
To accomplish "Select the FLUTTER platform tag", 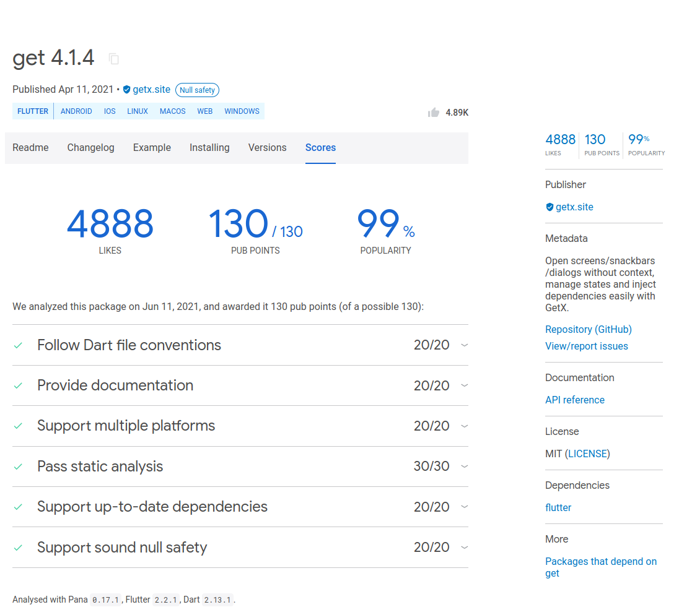I will pos(33,111).
